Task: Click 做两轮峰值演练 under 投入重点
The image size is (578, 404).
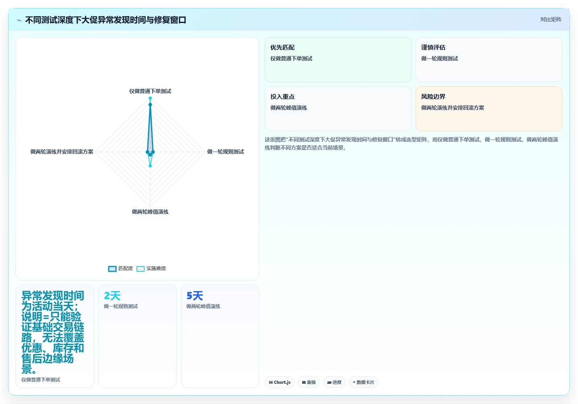Action: [289, 108]
